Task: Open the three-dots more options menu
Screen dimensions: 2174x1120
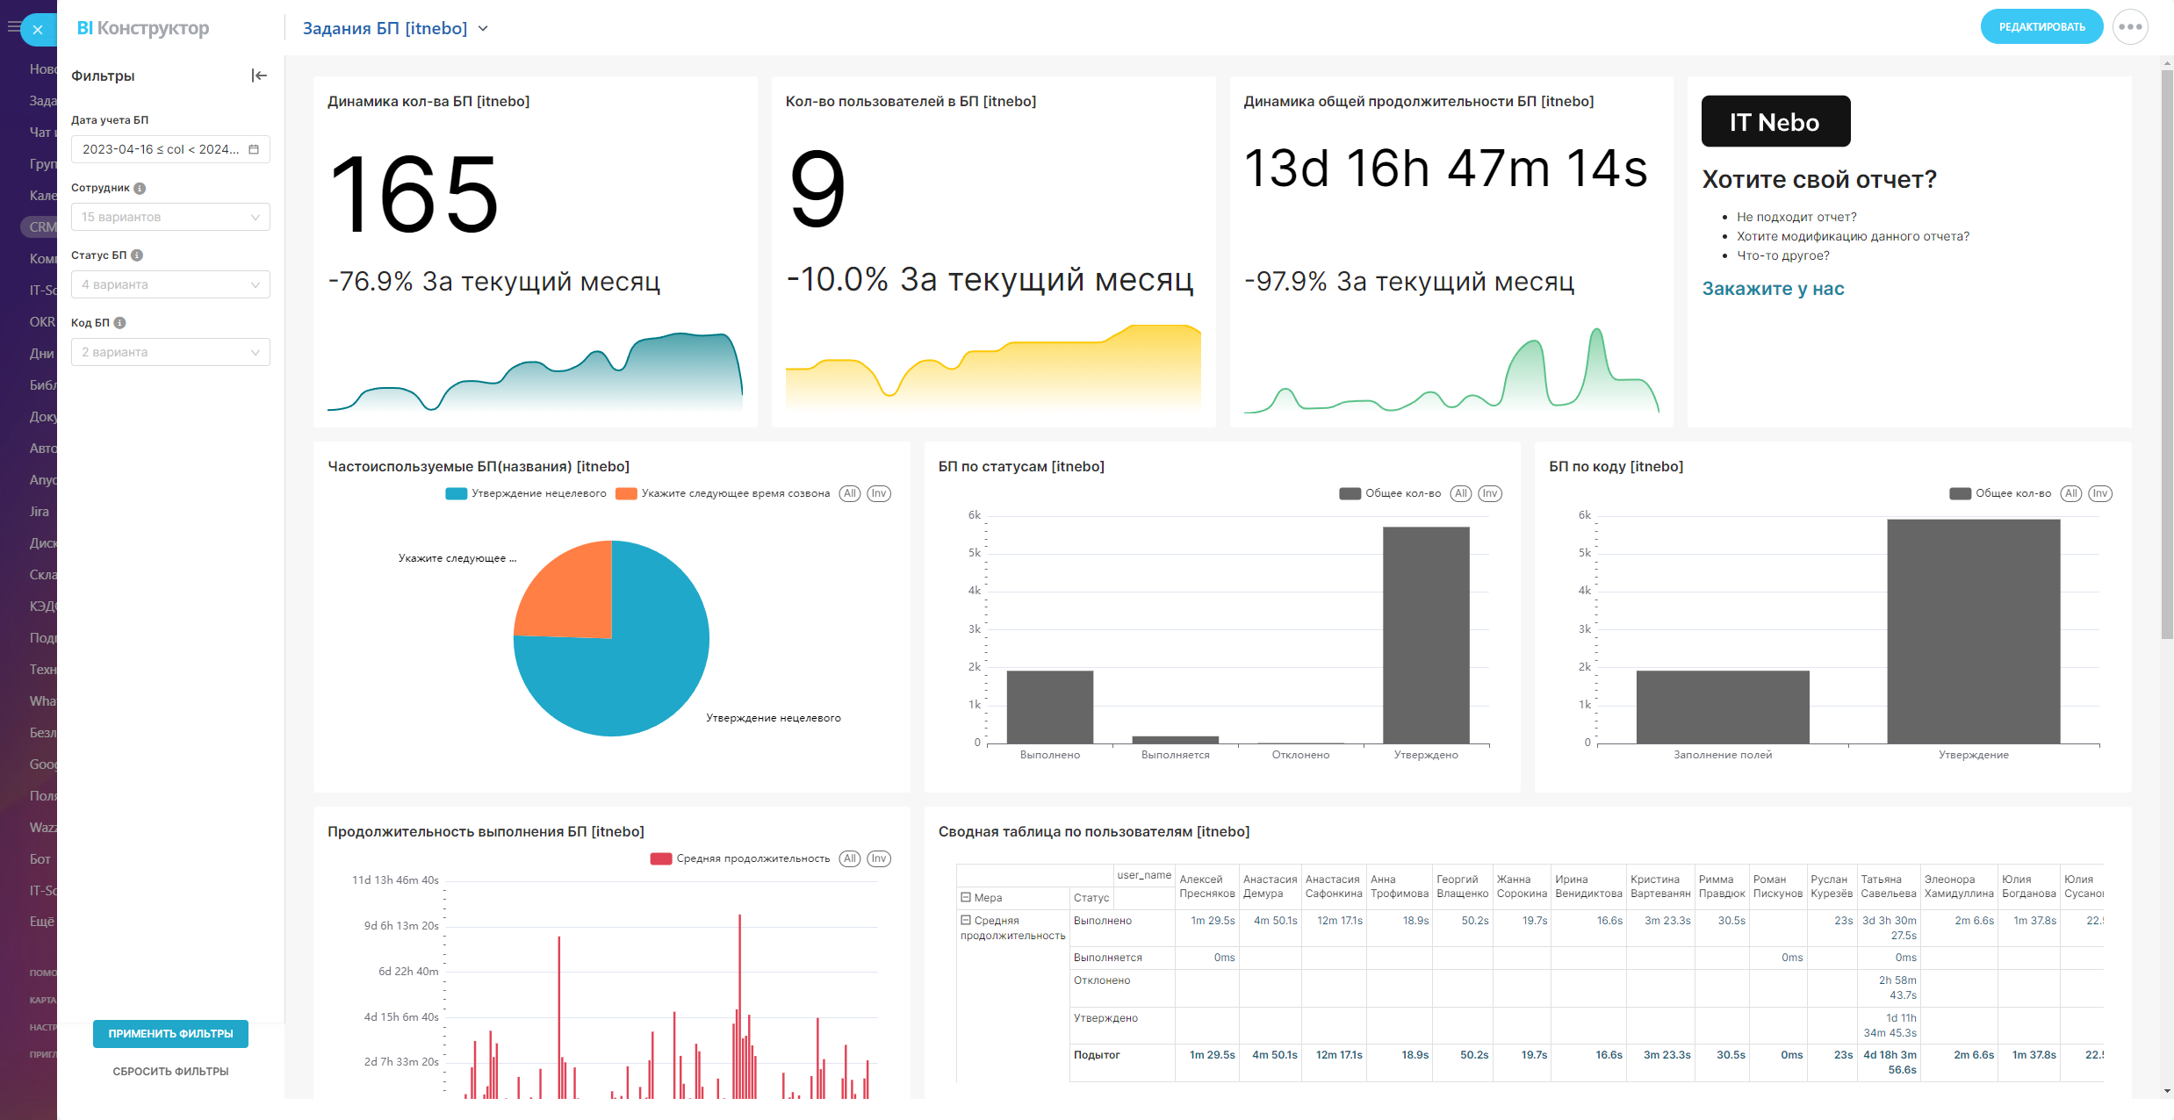Action: click(x=2129, y=27)
